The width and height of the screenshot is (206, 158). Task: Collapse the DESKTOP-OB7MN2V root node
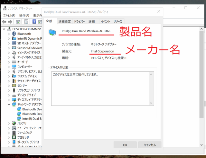coord(4,29)
